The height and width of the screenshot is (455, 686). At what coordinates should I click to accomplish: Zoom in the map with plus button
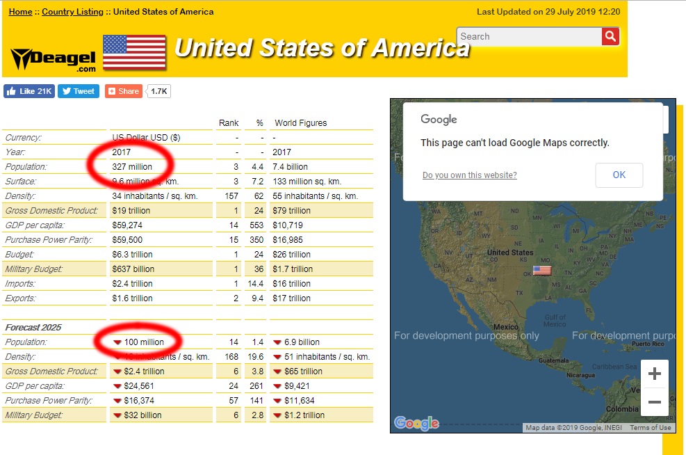(x=655, y=374)
